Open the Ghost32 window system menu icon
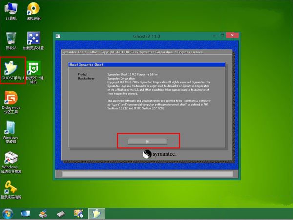Viewport: 293px width, 220px height. click(x=58, y=36)
